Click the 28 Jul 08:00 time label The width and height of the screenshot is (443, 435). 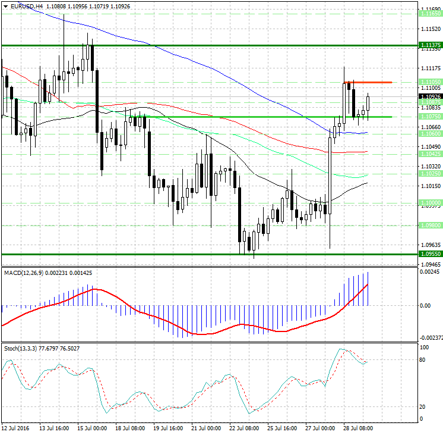tap(358, 428)
